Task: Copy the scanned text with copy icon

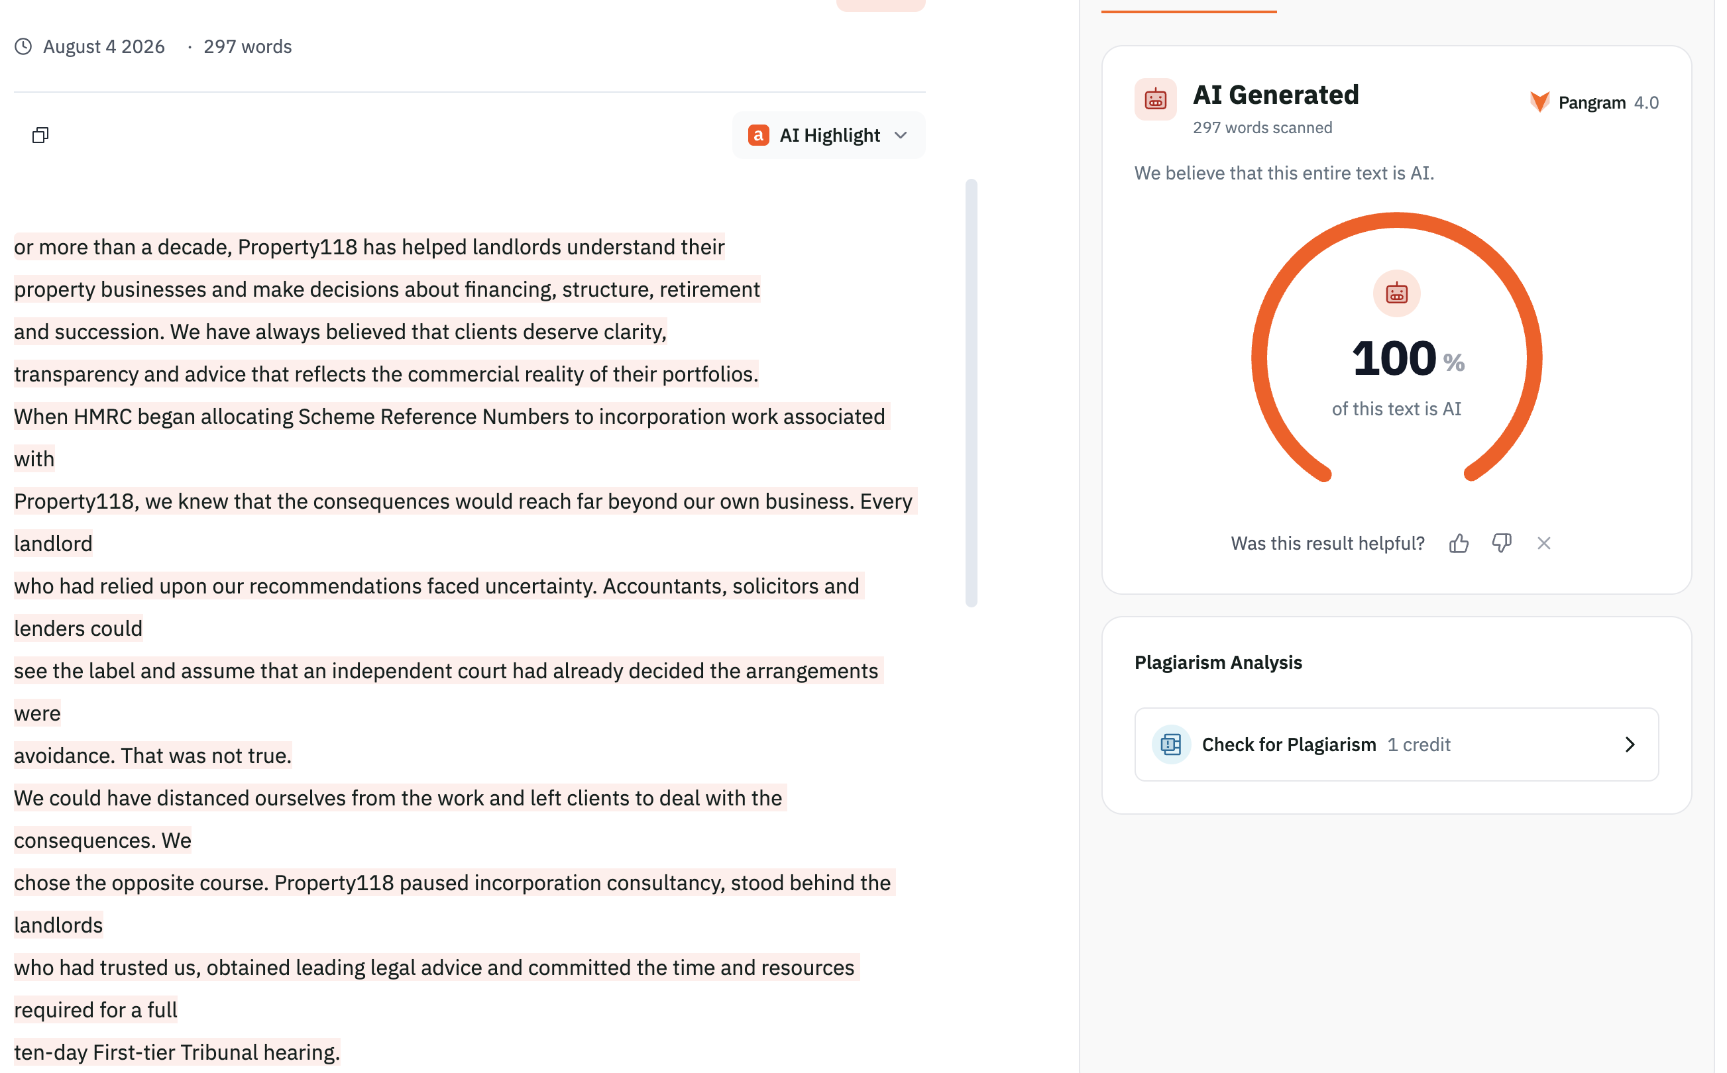Action: [x=40, y=135]
